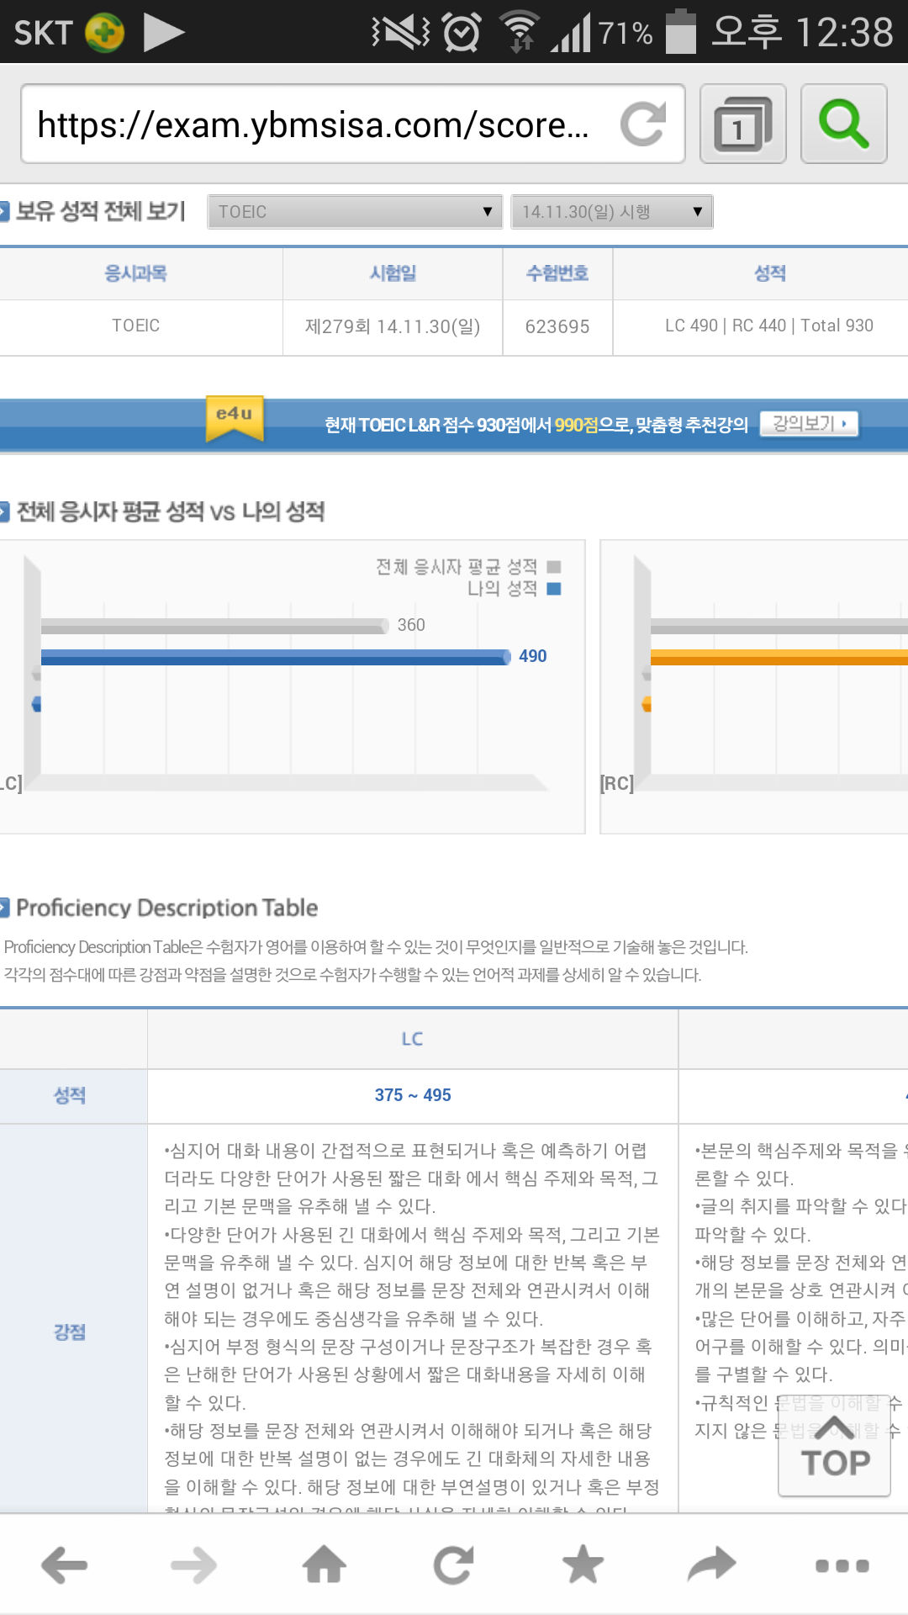This screenshot has width=908, height=1615.
Task: Tap the 전체 응시자 평균 성적 vs 나의 성적 heading
Action: click(171, 511)
